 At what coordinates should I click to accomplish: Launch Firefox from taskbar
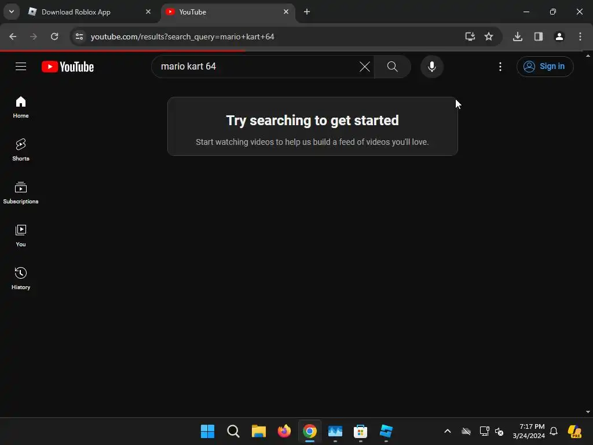tap(284, 431)
